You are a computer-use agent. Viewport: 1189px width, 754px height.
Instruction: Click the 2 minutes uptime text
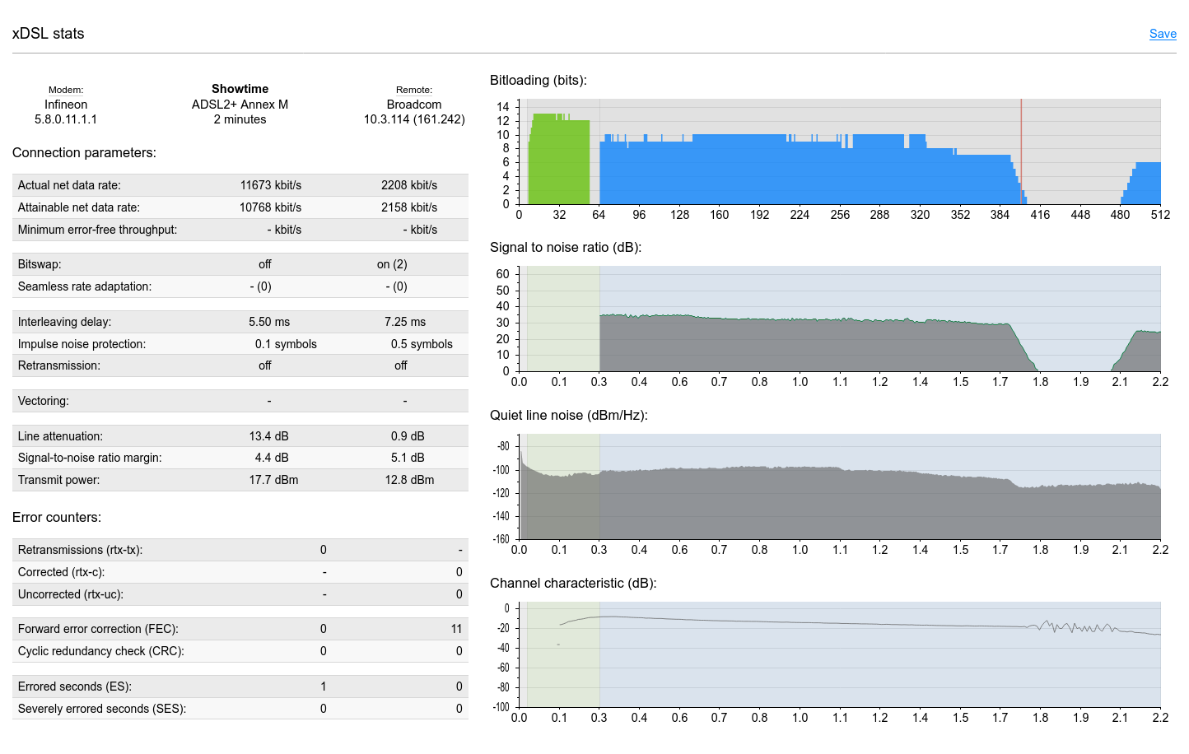[x=240, y=119]
